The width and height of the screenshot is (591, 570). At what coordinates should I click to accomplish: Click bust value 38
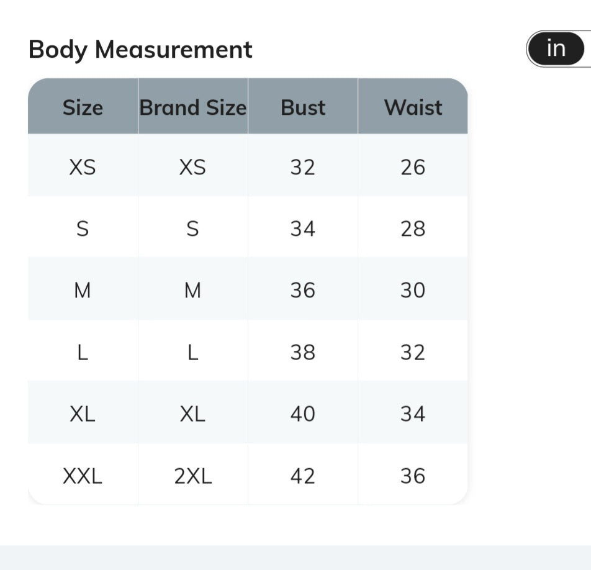[x=303, y=351]
